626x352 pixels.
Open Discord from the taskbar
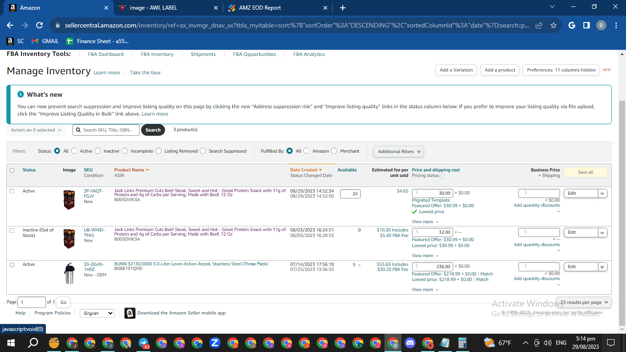(x=410, y=343)
